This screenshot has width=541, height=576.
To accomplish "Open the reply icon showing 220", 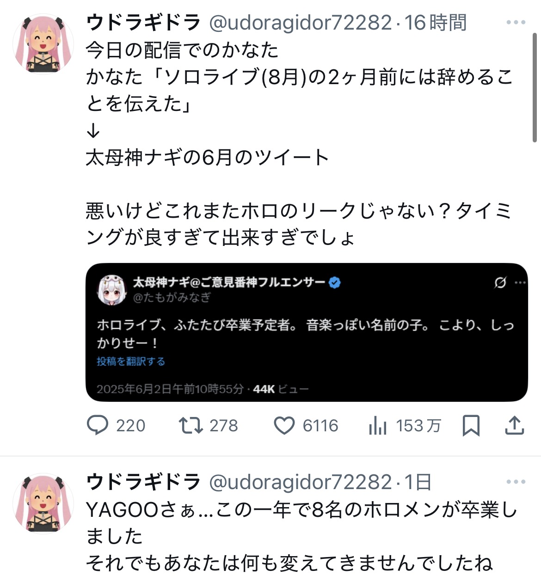I will [98, 425].
